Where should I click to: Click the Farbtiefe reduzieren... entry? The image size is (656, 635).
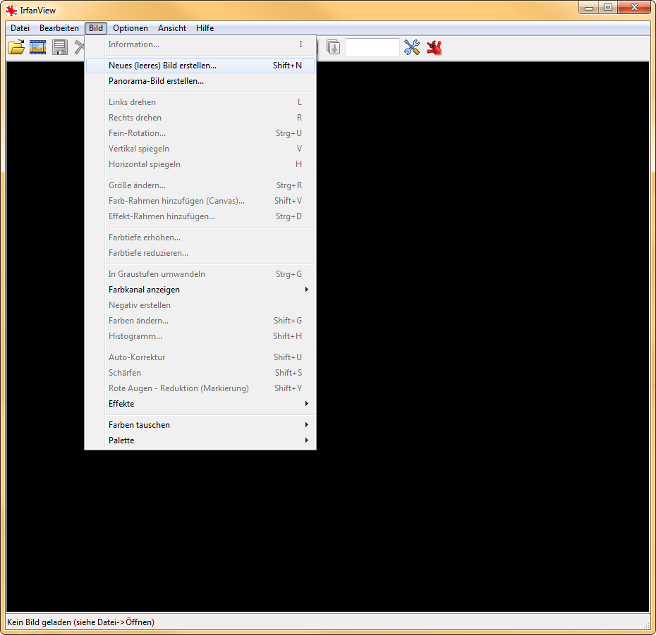pyautogui.click(x=200, y=253)
